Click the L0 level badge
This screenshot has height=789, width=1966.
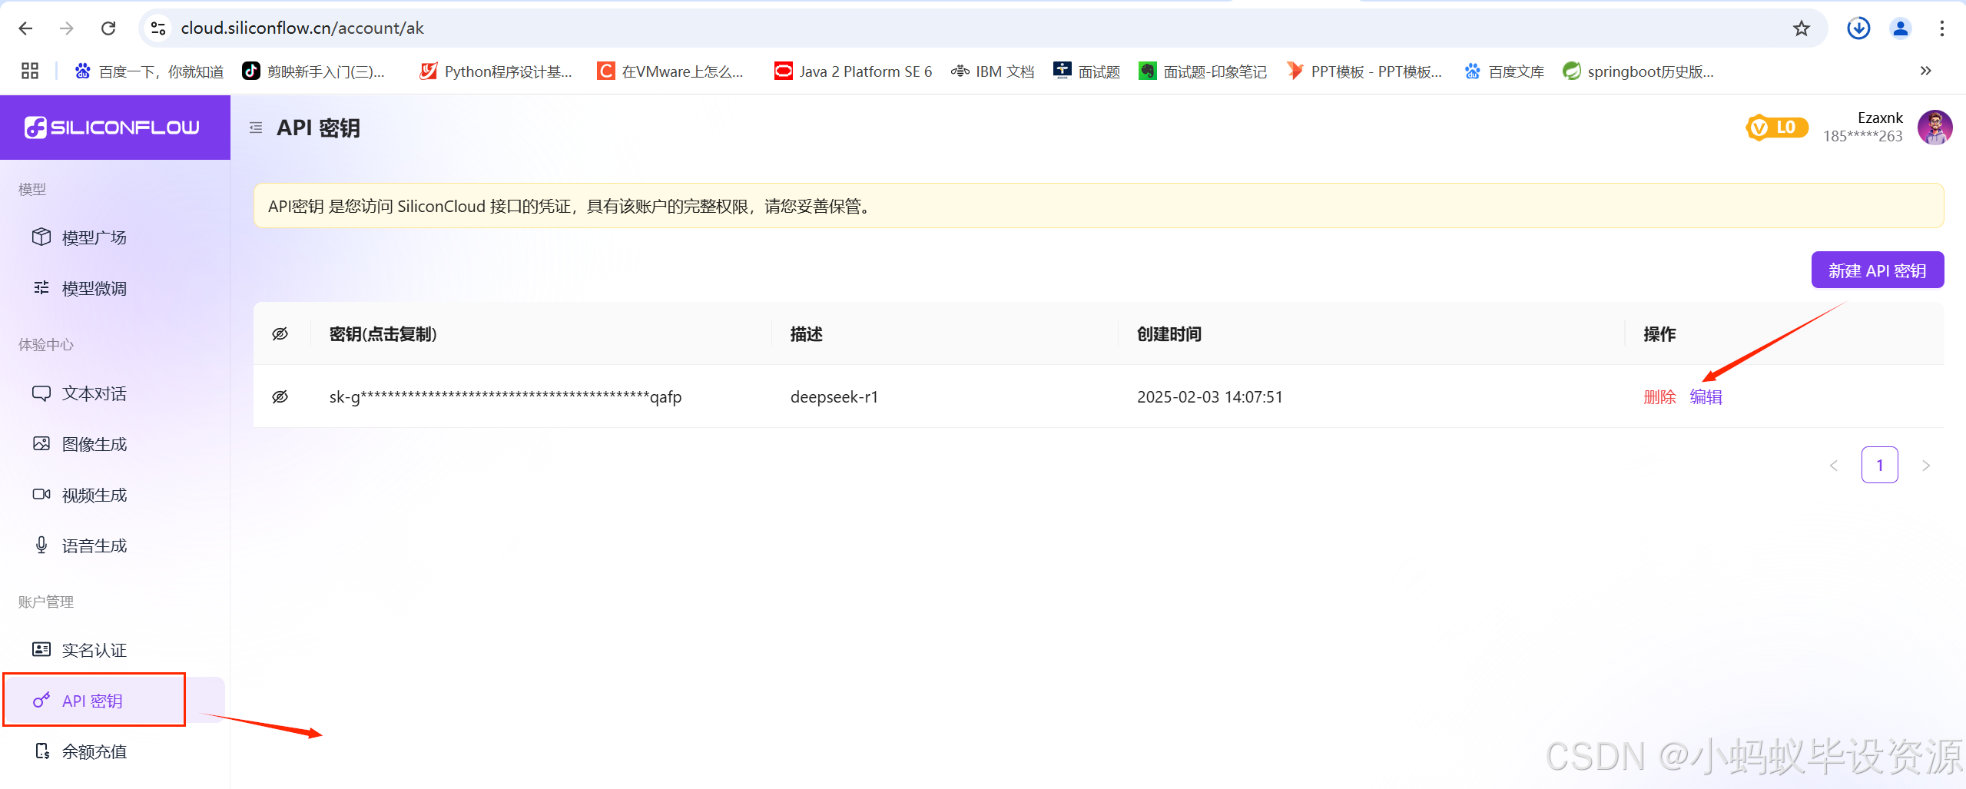(x=1776, y=128)
